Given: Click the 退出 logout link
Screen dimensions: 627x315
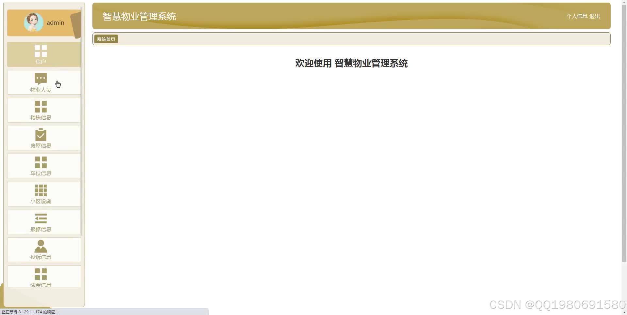Looking at the screenshot, I should [595, 16].
